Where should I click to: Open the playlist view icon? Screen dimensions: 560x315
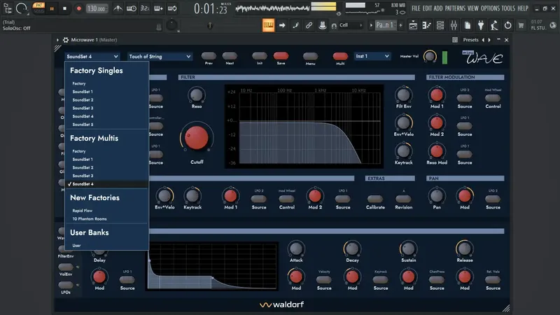pyautogui.click(x=412, y=25)
